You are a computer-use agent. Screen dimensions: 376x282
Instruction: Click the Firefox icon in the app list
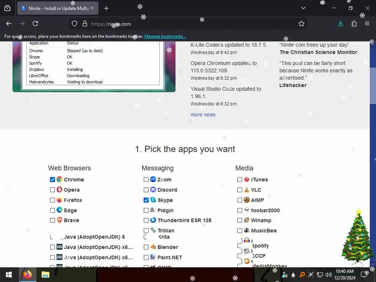(x=59, y=200)
